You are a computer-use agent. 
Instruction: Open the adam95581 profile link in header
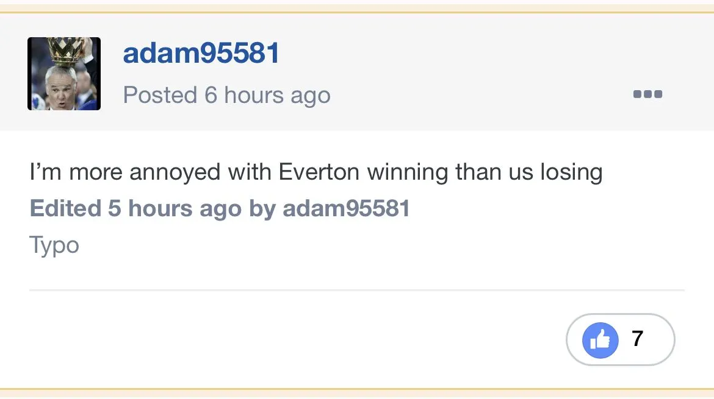(x=201, y=54)
